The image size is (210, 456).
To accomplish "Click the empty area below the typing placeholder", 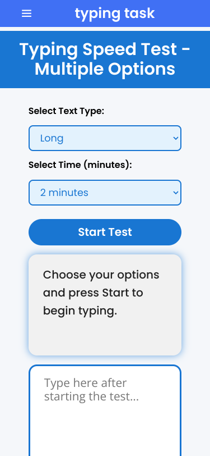I will coord(105,430).
